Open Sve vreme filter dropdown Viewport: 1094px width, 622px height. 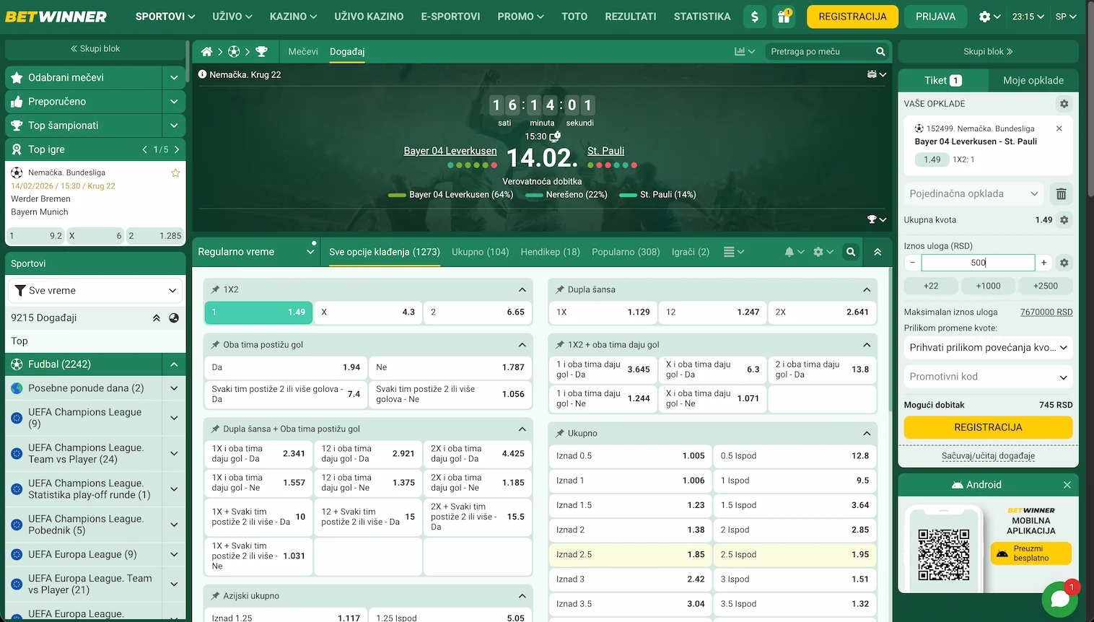[x=95, y=291]
